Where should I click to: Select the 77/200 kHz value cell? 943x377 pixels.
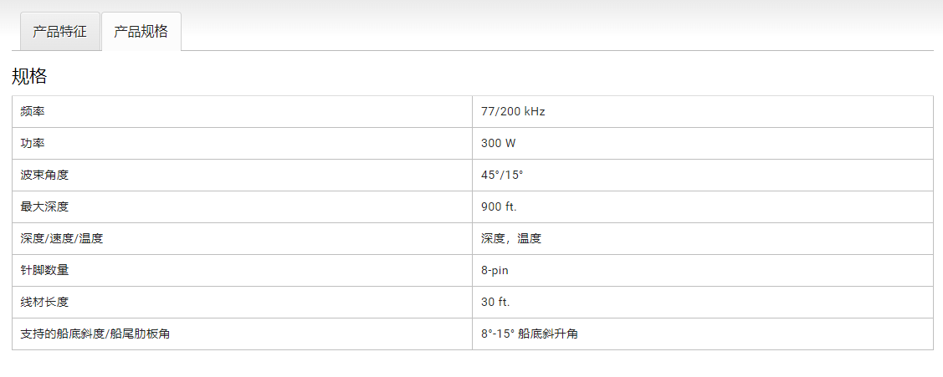[x=513, y=111]
